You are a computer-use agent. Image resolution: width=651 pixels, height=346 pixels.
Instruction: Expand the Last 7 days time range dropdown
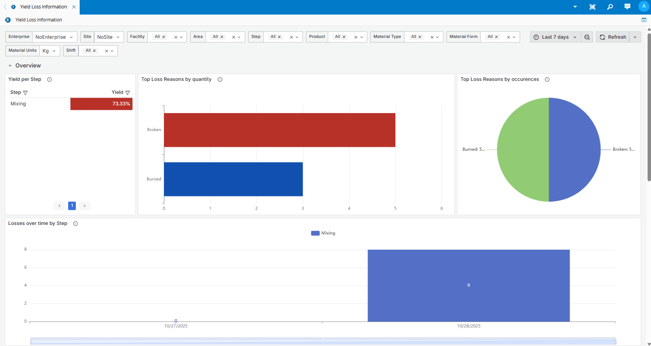point(555,37)
